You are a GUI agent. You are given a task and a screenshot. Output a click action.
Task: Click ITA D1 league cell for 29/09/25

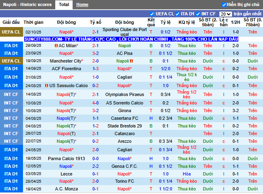pos(11,46)
